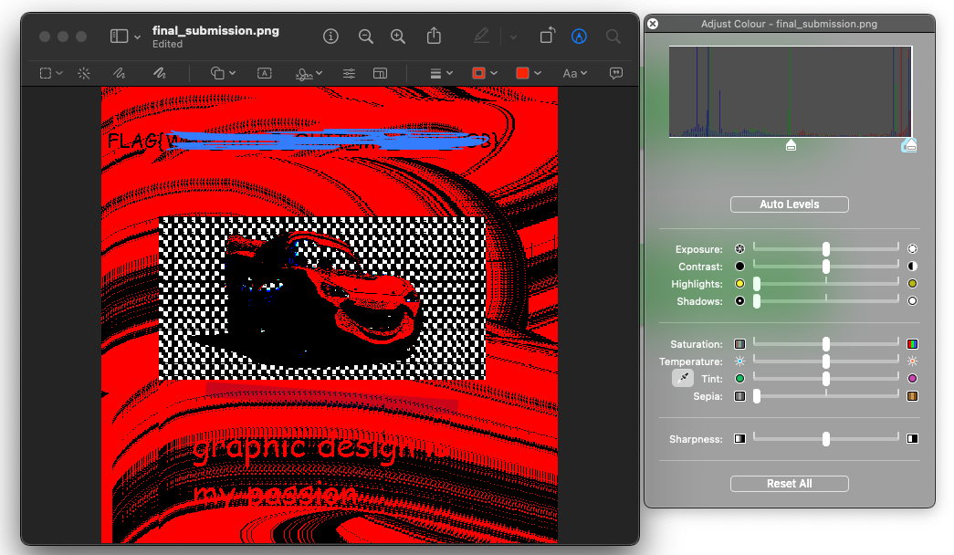Click the Exposure slider knob
954x555 pixels.
coord(825,249)
